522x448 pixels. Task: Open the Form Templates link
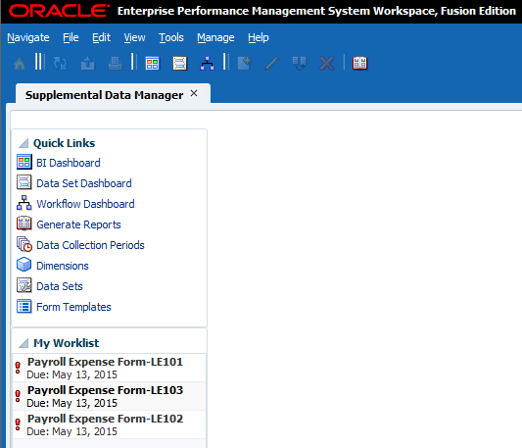pos(73,307)
